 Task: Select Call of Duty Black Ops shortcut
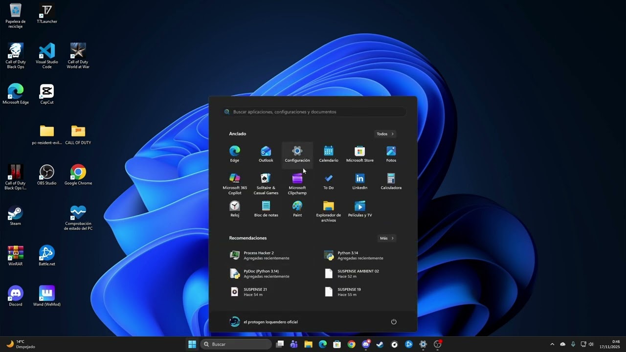[16, 56]
